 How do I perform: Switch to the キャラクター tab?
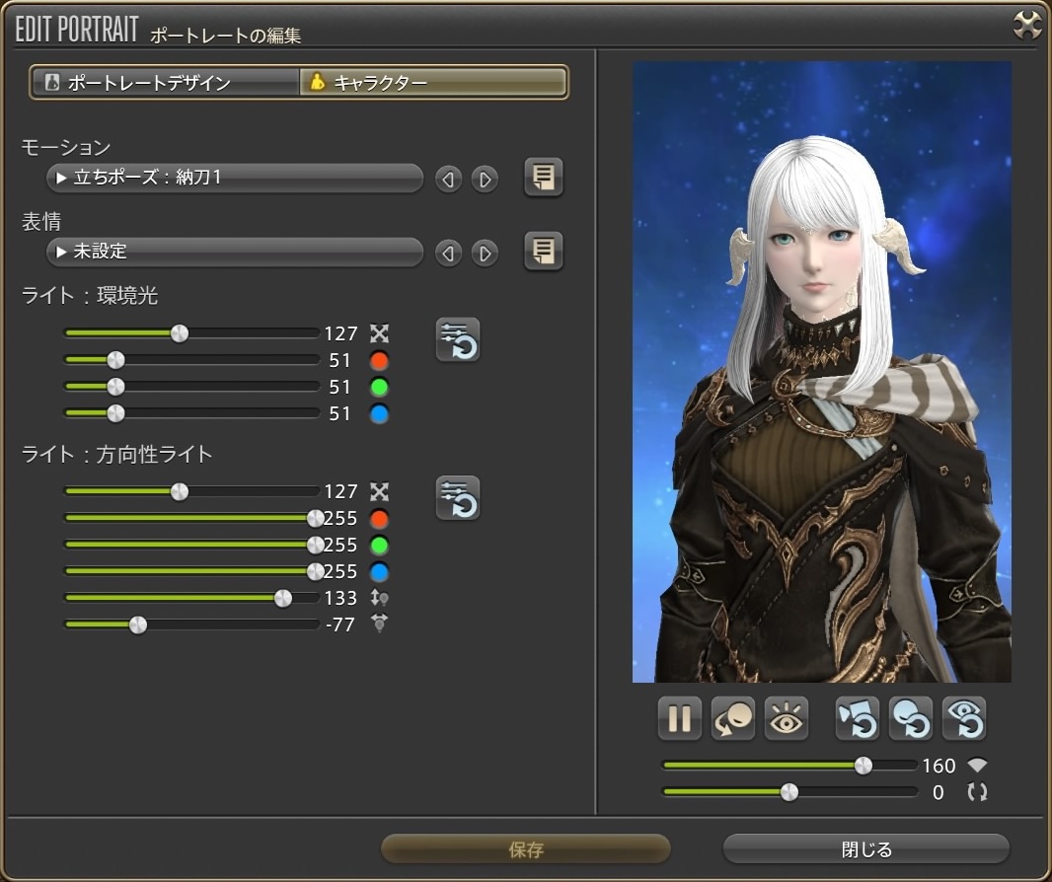[433, 83]
